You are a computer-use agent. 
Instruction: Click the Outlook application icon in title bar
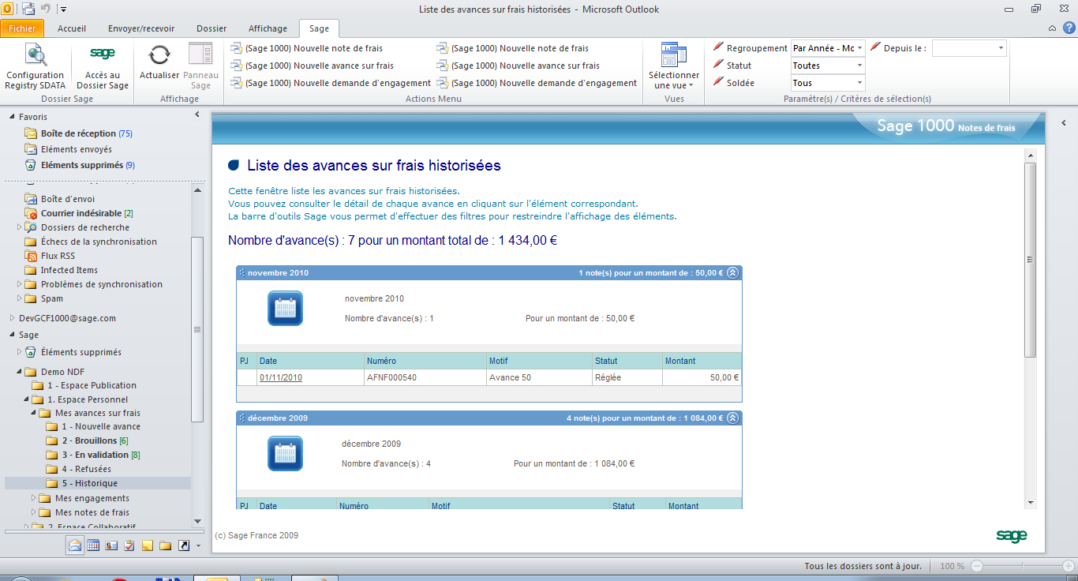click(x=7, y=9)
